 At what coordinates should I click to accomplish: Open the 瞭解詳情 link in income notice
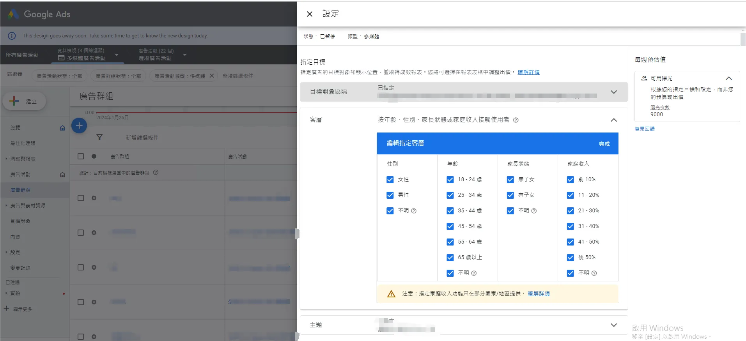539,294
